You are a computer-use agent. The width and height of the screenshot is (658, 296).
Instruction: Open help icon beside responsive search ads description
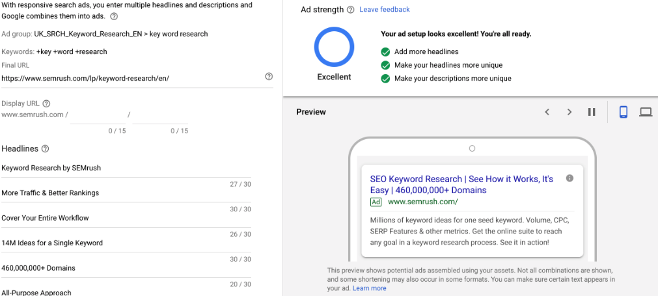(114, 17)
